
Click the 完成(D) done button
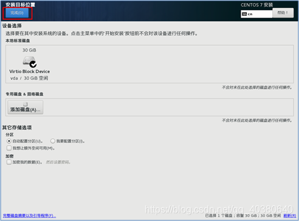pos(17,13)
